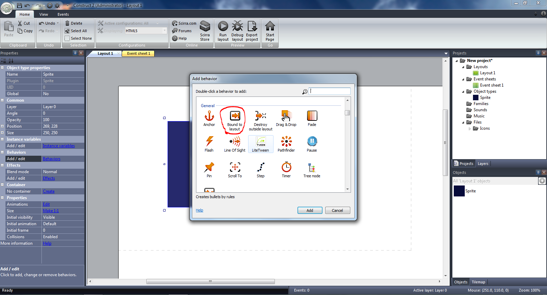Open Scirra.com website link
Viewport: 547px width, 295px height.
(184, 23)
